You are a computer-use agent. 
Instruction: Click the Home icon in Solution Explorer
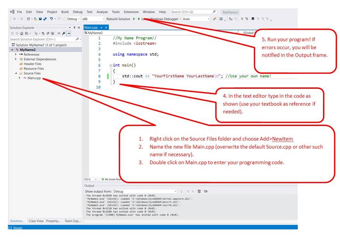[21, 34]
